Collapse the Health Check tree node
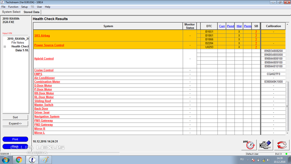Screen dimensions: 291x164 pos(5,47)
